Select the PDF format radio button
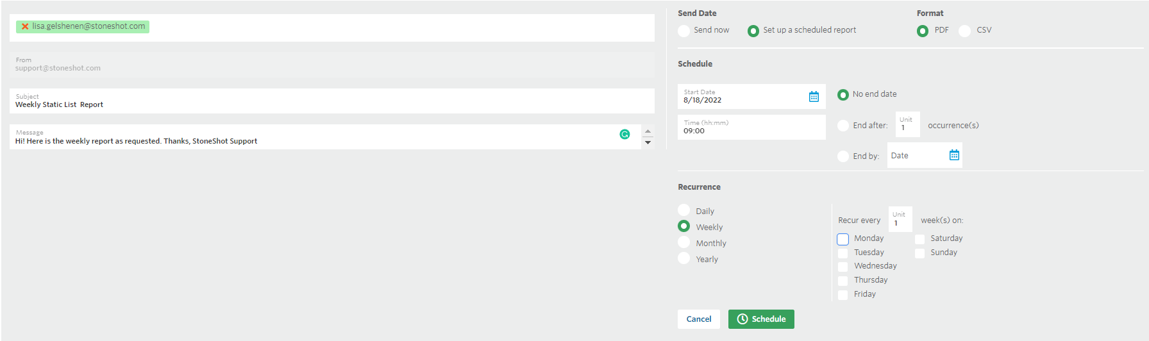The width and height of the screenshot is (1149, 341). point(923,31)
